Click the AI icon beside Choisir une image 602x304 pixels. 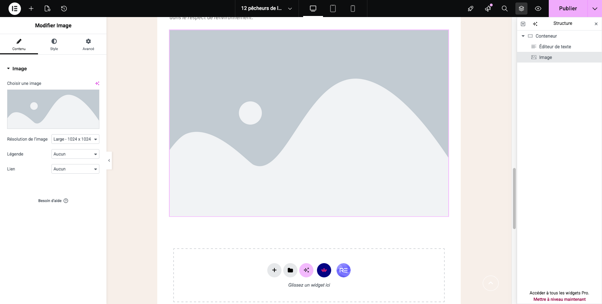pos(97,83)
